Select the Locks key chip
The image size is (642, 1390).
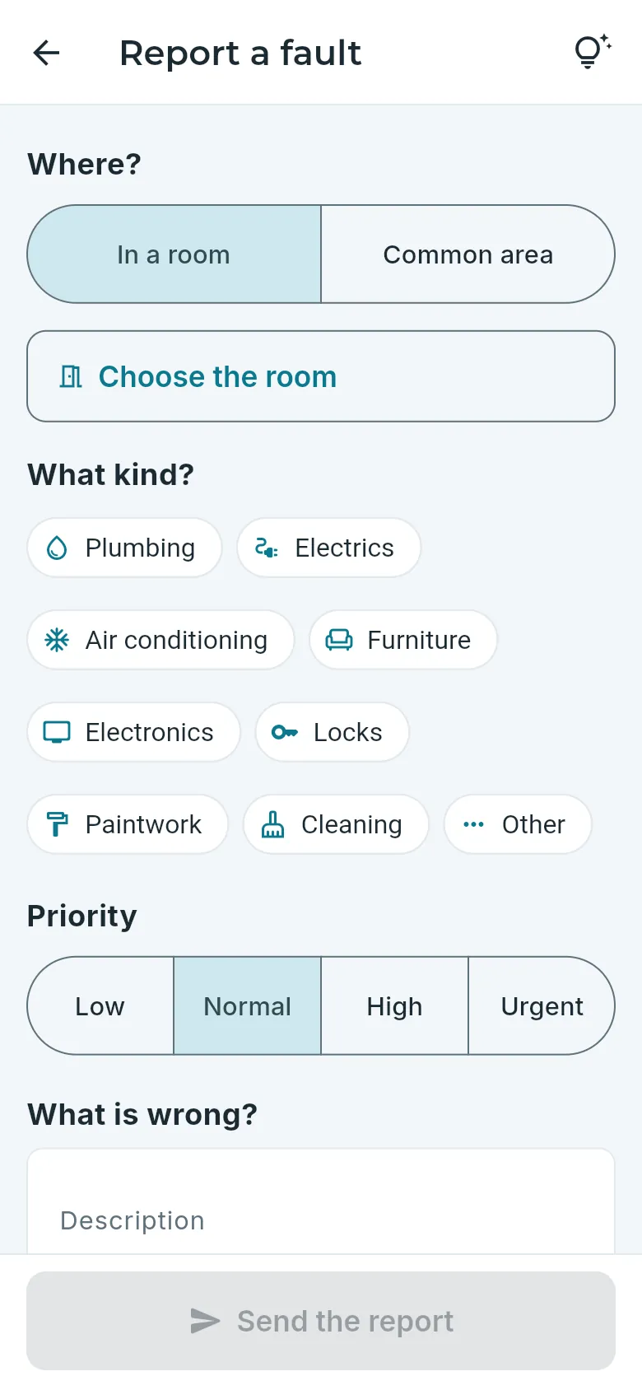pos(332,732)
